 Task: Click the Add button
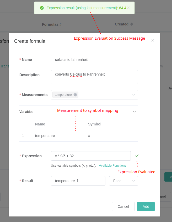click(x=146, y=207)
